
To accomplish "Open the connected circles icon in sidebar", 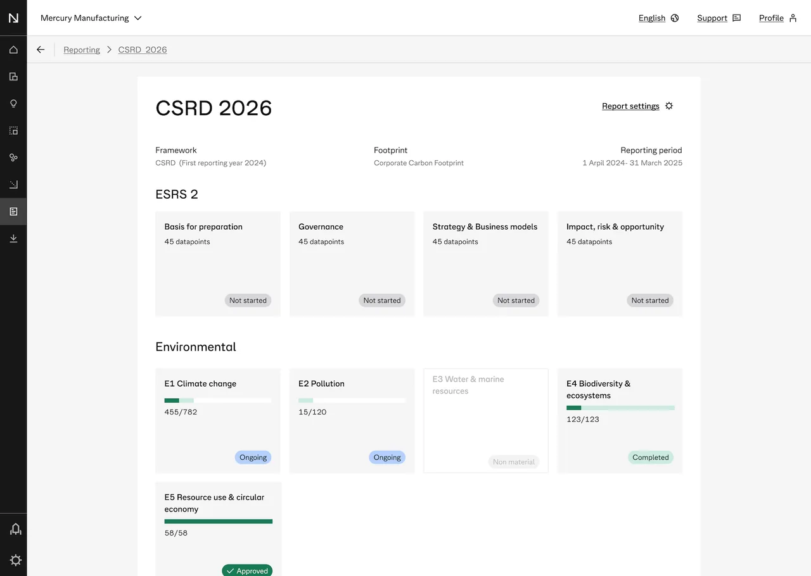I will pos(13,158).
